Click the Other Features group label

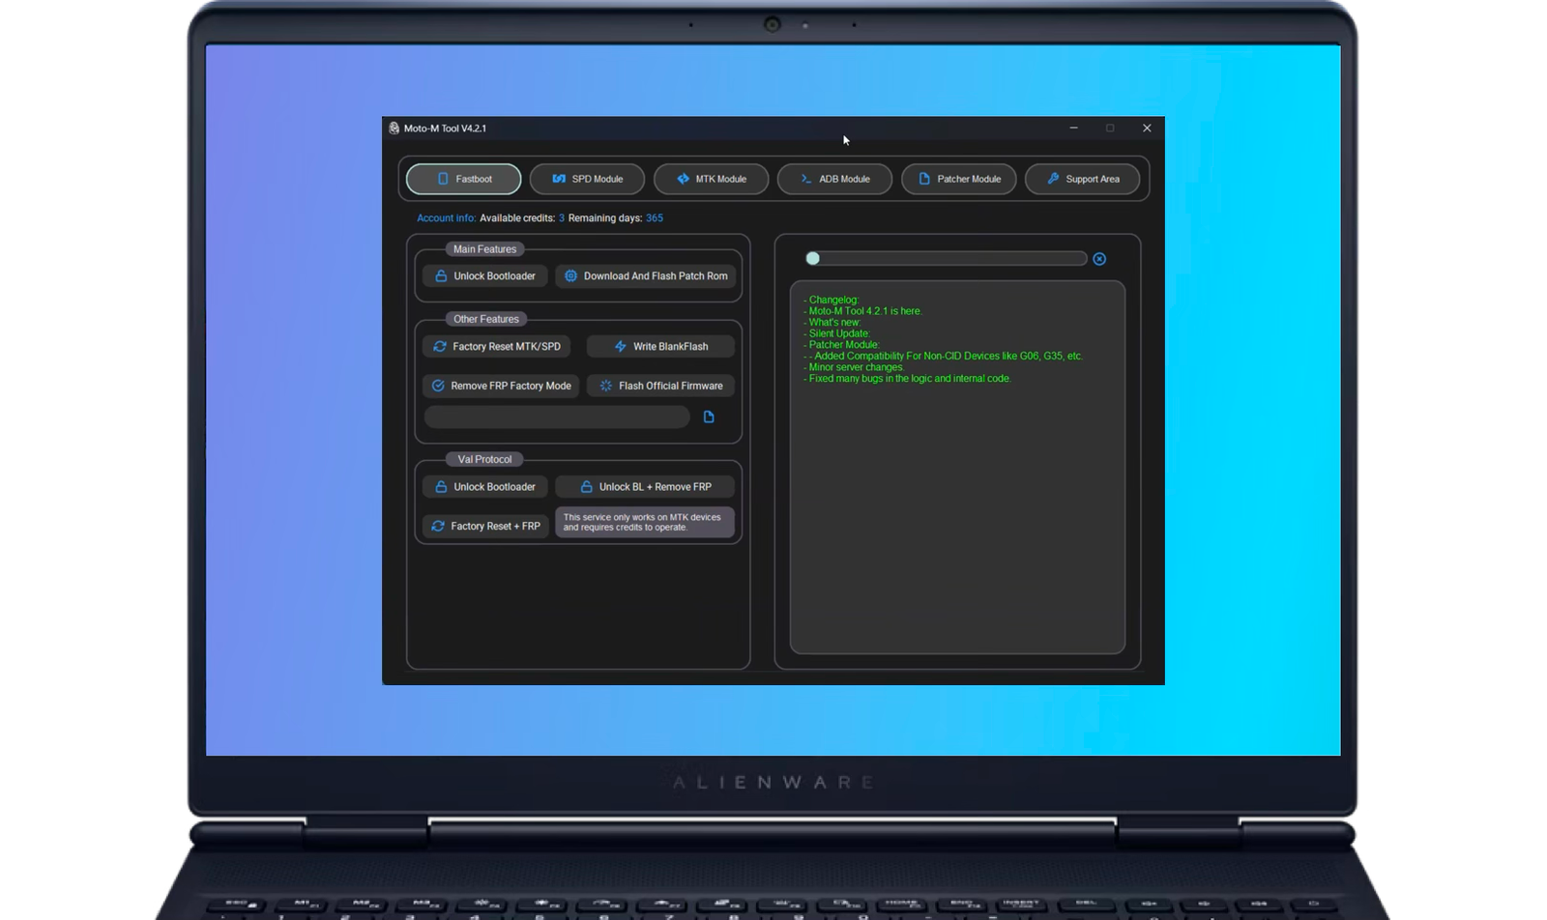(486, 319)
